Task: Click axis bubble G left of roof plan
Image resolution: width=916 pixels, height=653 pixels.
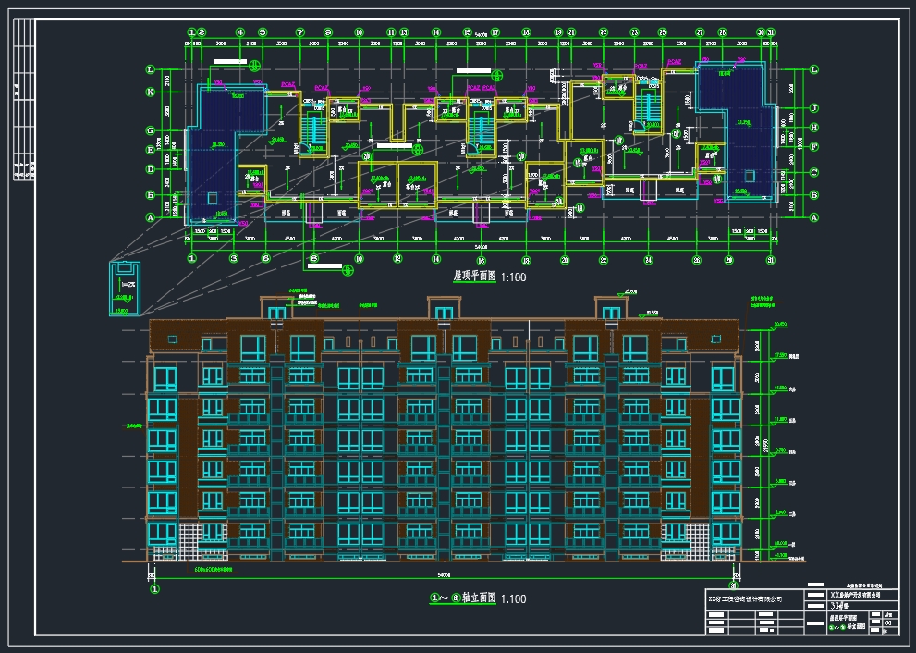Action: point(148,130)
